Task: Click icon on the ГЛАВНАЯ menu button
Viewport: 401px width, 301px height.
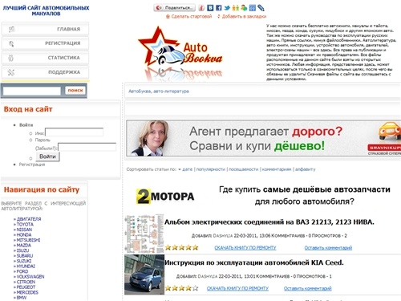Action: 11,29
